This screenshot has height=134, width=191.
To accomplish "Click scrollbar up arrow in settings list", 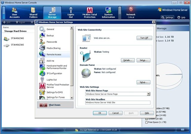I will coord(72,28).
